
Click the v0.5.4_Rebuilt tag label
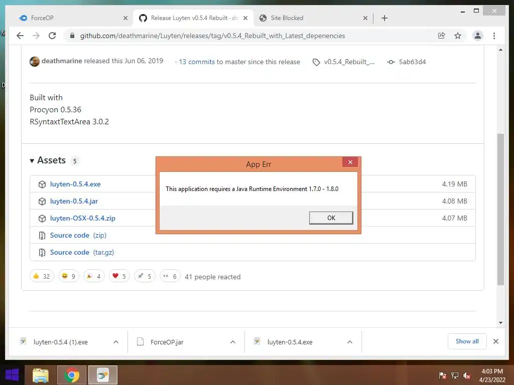[x=349, y=62]
